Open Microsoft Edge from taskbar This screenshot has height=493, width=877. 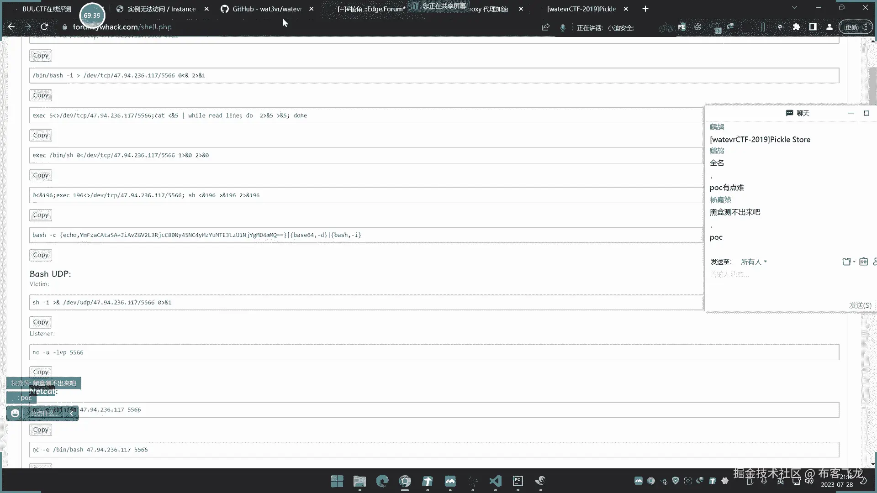[x=382, y=481]
